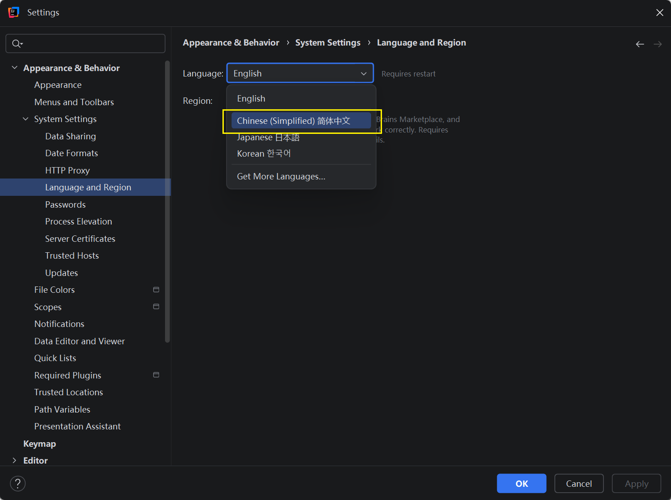
Task: Click the project-level icon beside Required Plugins
Action: (x=156, y=375)
